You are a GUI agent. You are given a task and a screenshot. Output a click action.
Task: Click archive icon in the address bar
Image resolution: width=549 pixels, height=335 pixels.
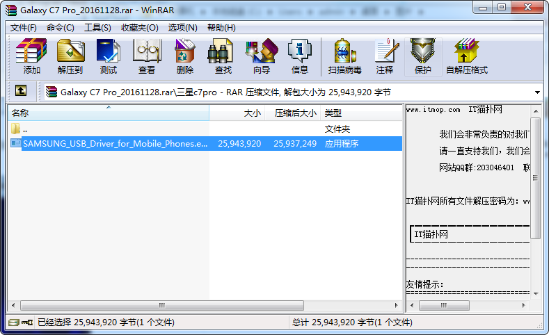tap(51, 92)
